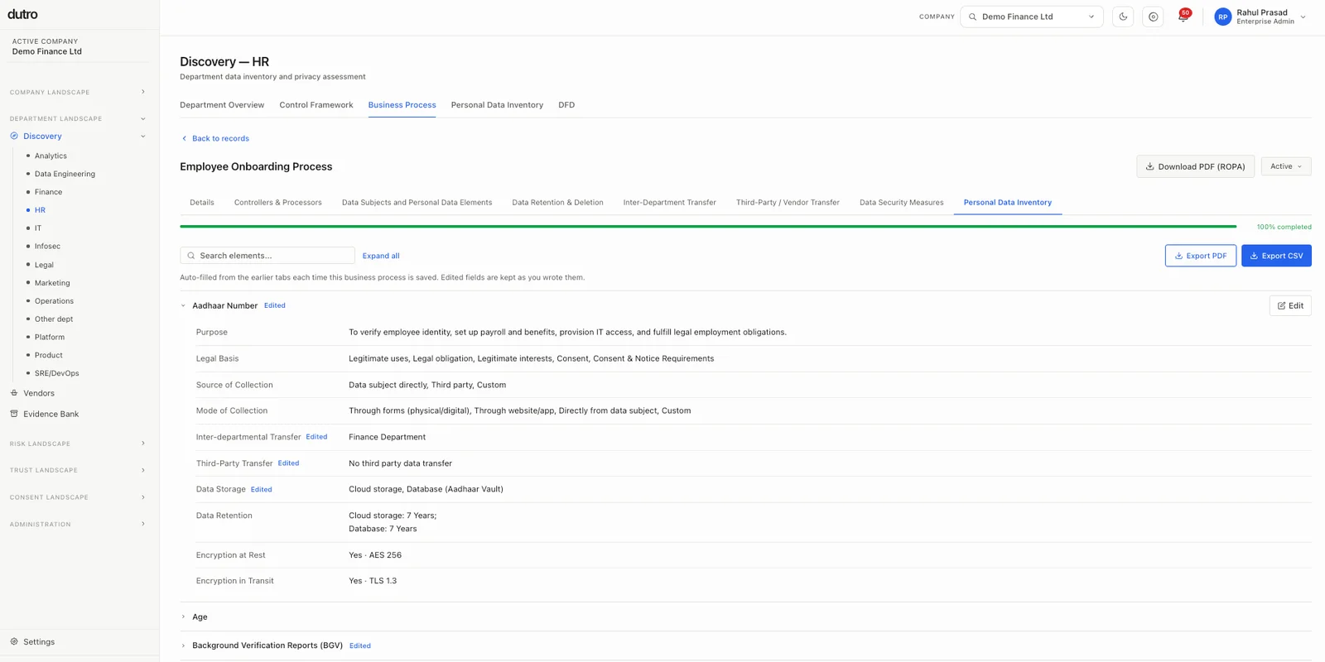Viewport: 1325px width, 662px height.
Task: Expand Company Landscape section
Action: [x=142, y=92]
